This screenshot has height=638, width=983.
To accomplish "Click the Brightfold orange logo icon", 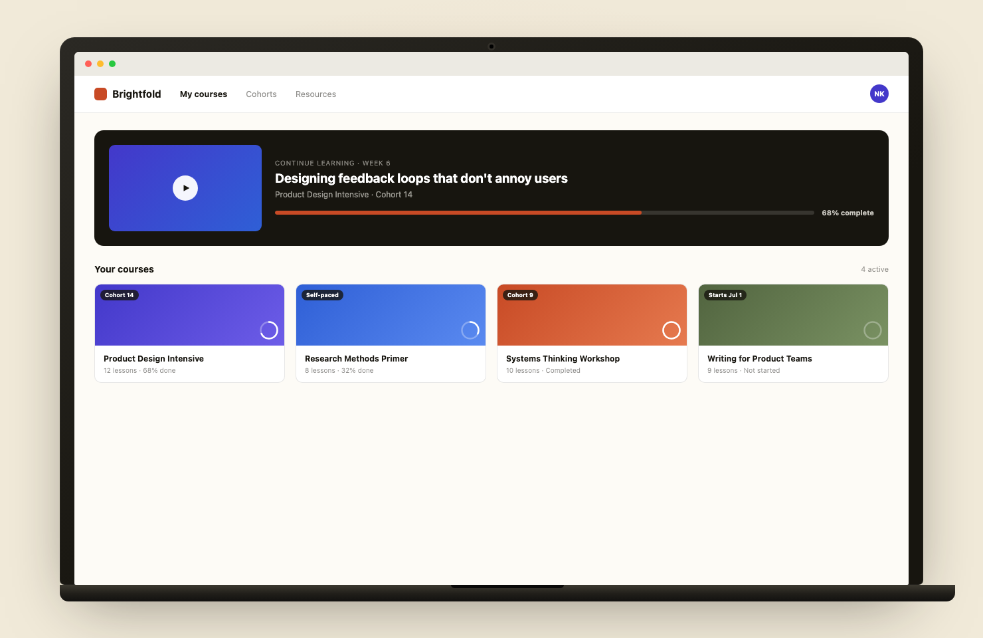I will pos(100,94).
